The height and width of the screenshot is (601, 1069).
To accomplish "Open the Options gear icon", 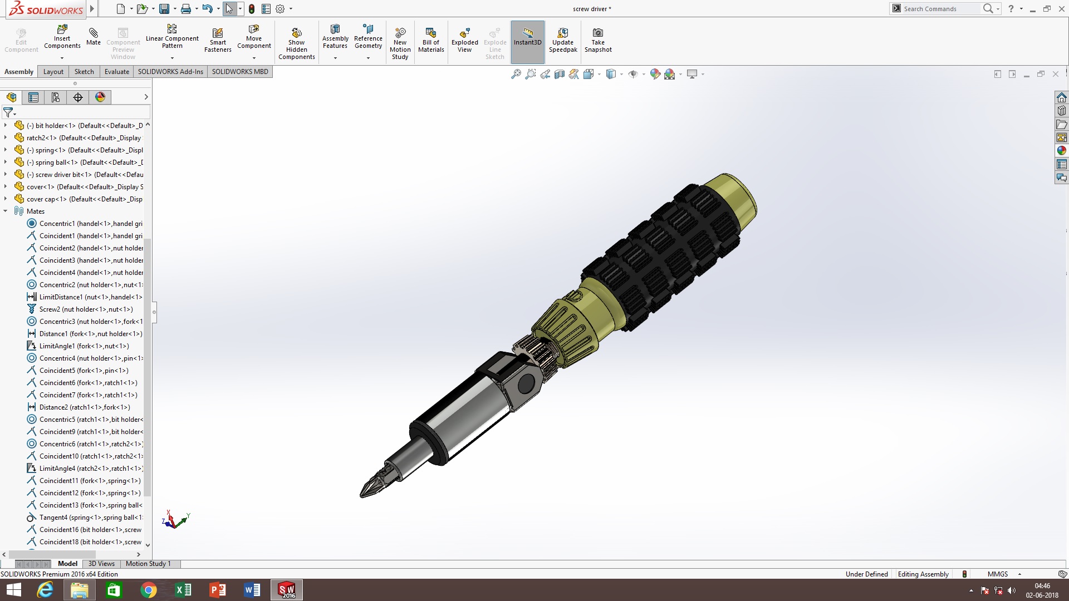I will [280, 9].
